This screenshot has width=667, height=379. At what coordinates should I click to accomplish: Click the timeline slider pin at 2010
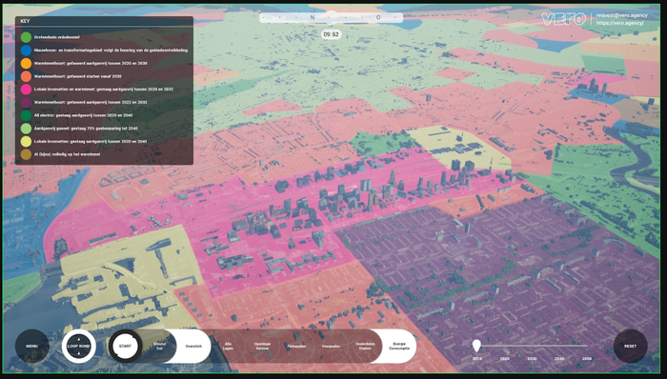click(476, 346)
